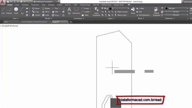Screen dimensions: 192x108
Task: Expand the Draw panel
Action: pyautogui.click(x=16, y=18)
